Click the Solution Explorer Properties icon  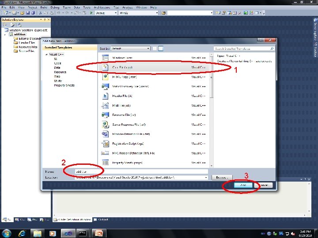click(5, 25)
